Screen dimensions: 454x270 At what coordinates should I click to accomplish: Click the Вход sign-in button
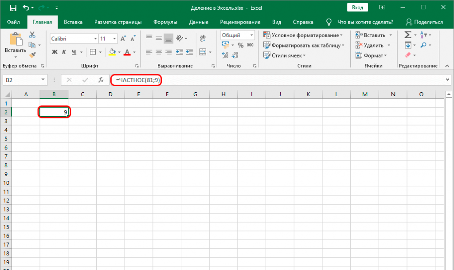click(x=357, y=8)
